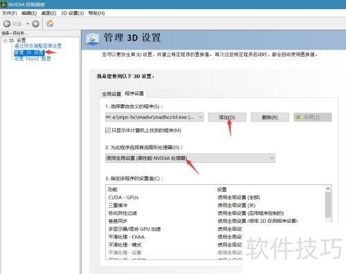This screenshot has width=346, height=274.
Task: Open the 帮助(H) menu
Action: tap(96, 13)
